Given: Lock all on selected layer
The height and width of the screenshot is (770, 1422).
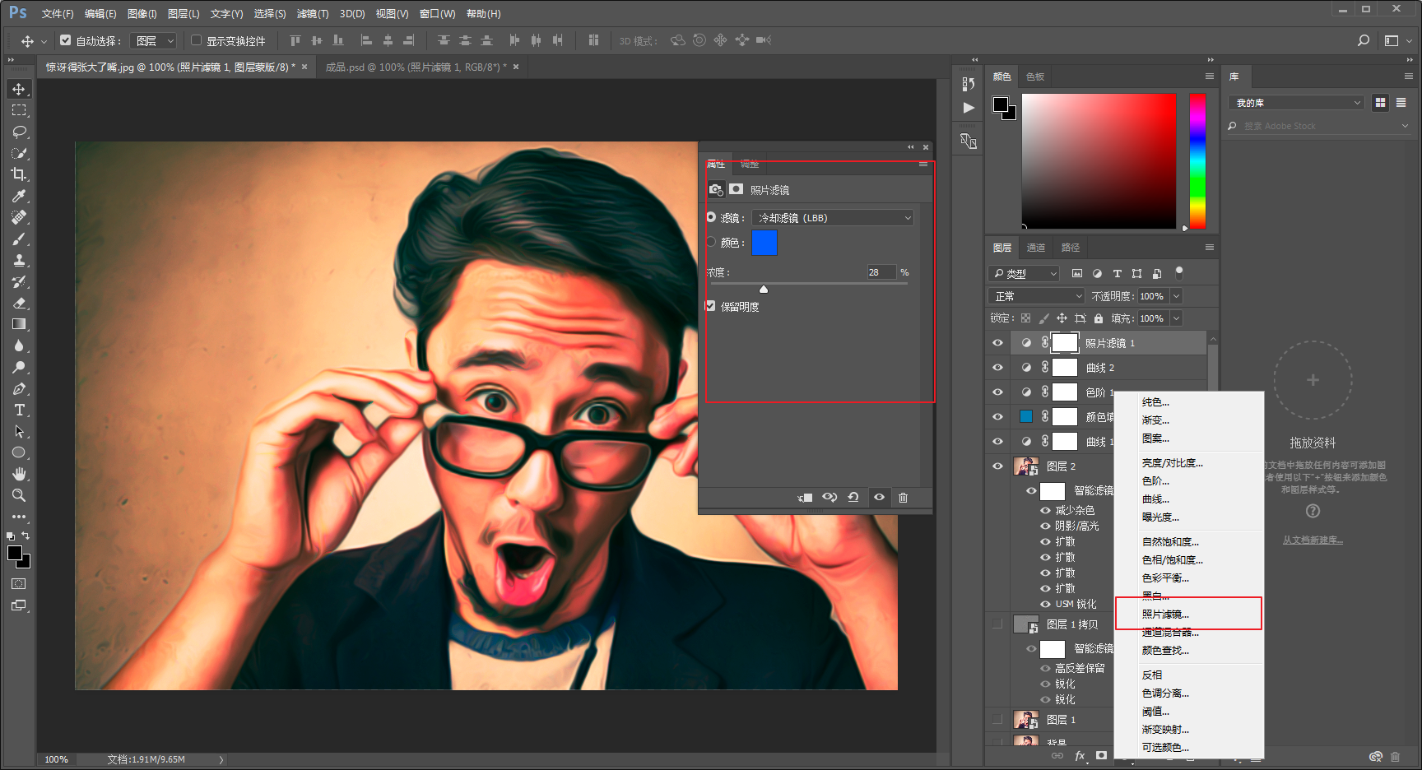Looking at the screenshot, I should pyautogui.click(x=1099, y=318).
